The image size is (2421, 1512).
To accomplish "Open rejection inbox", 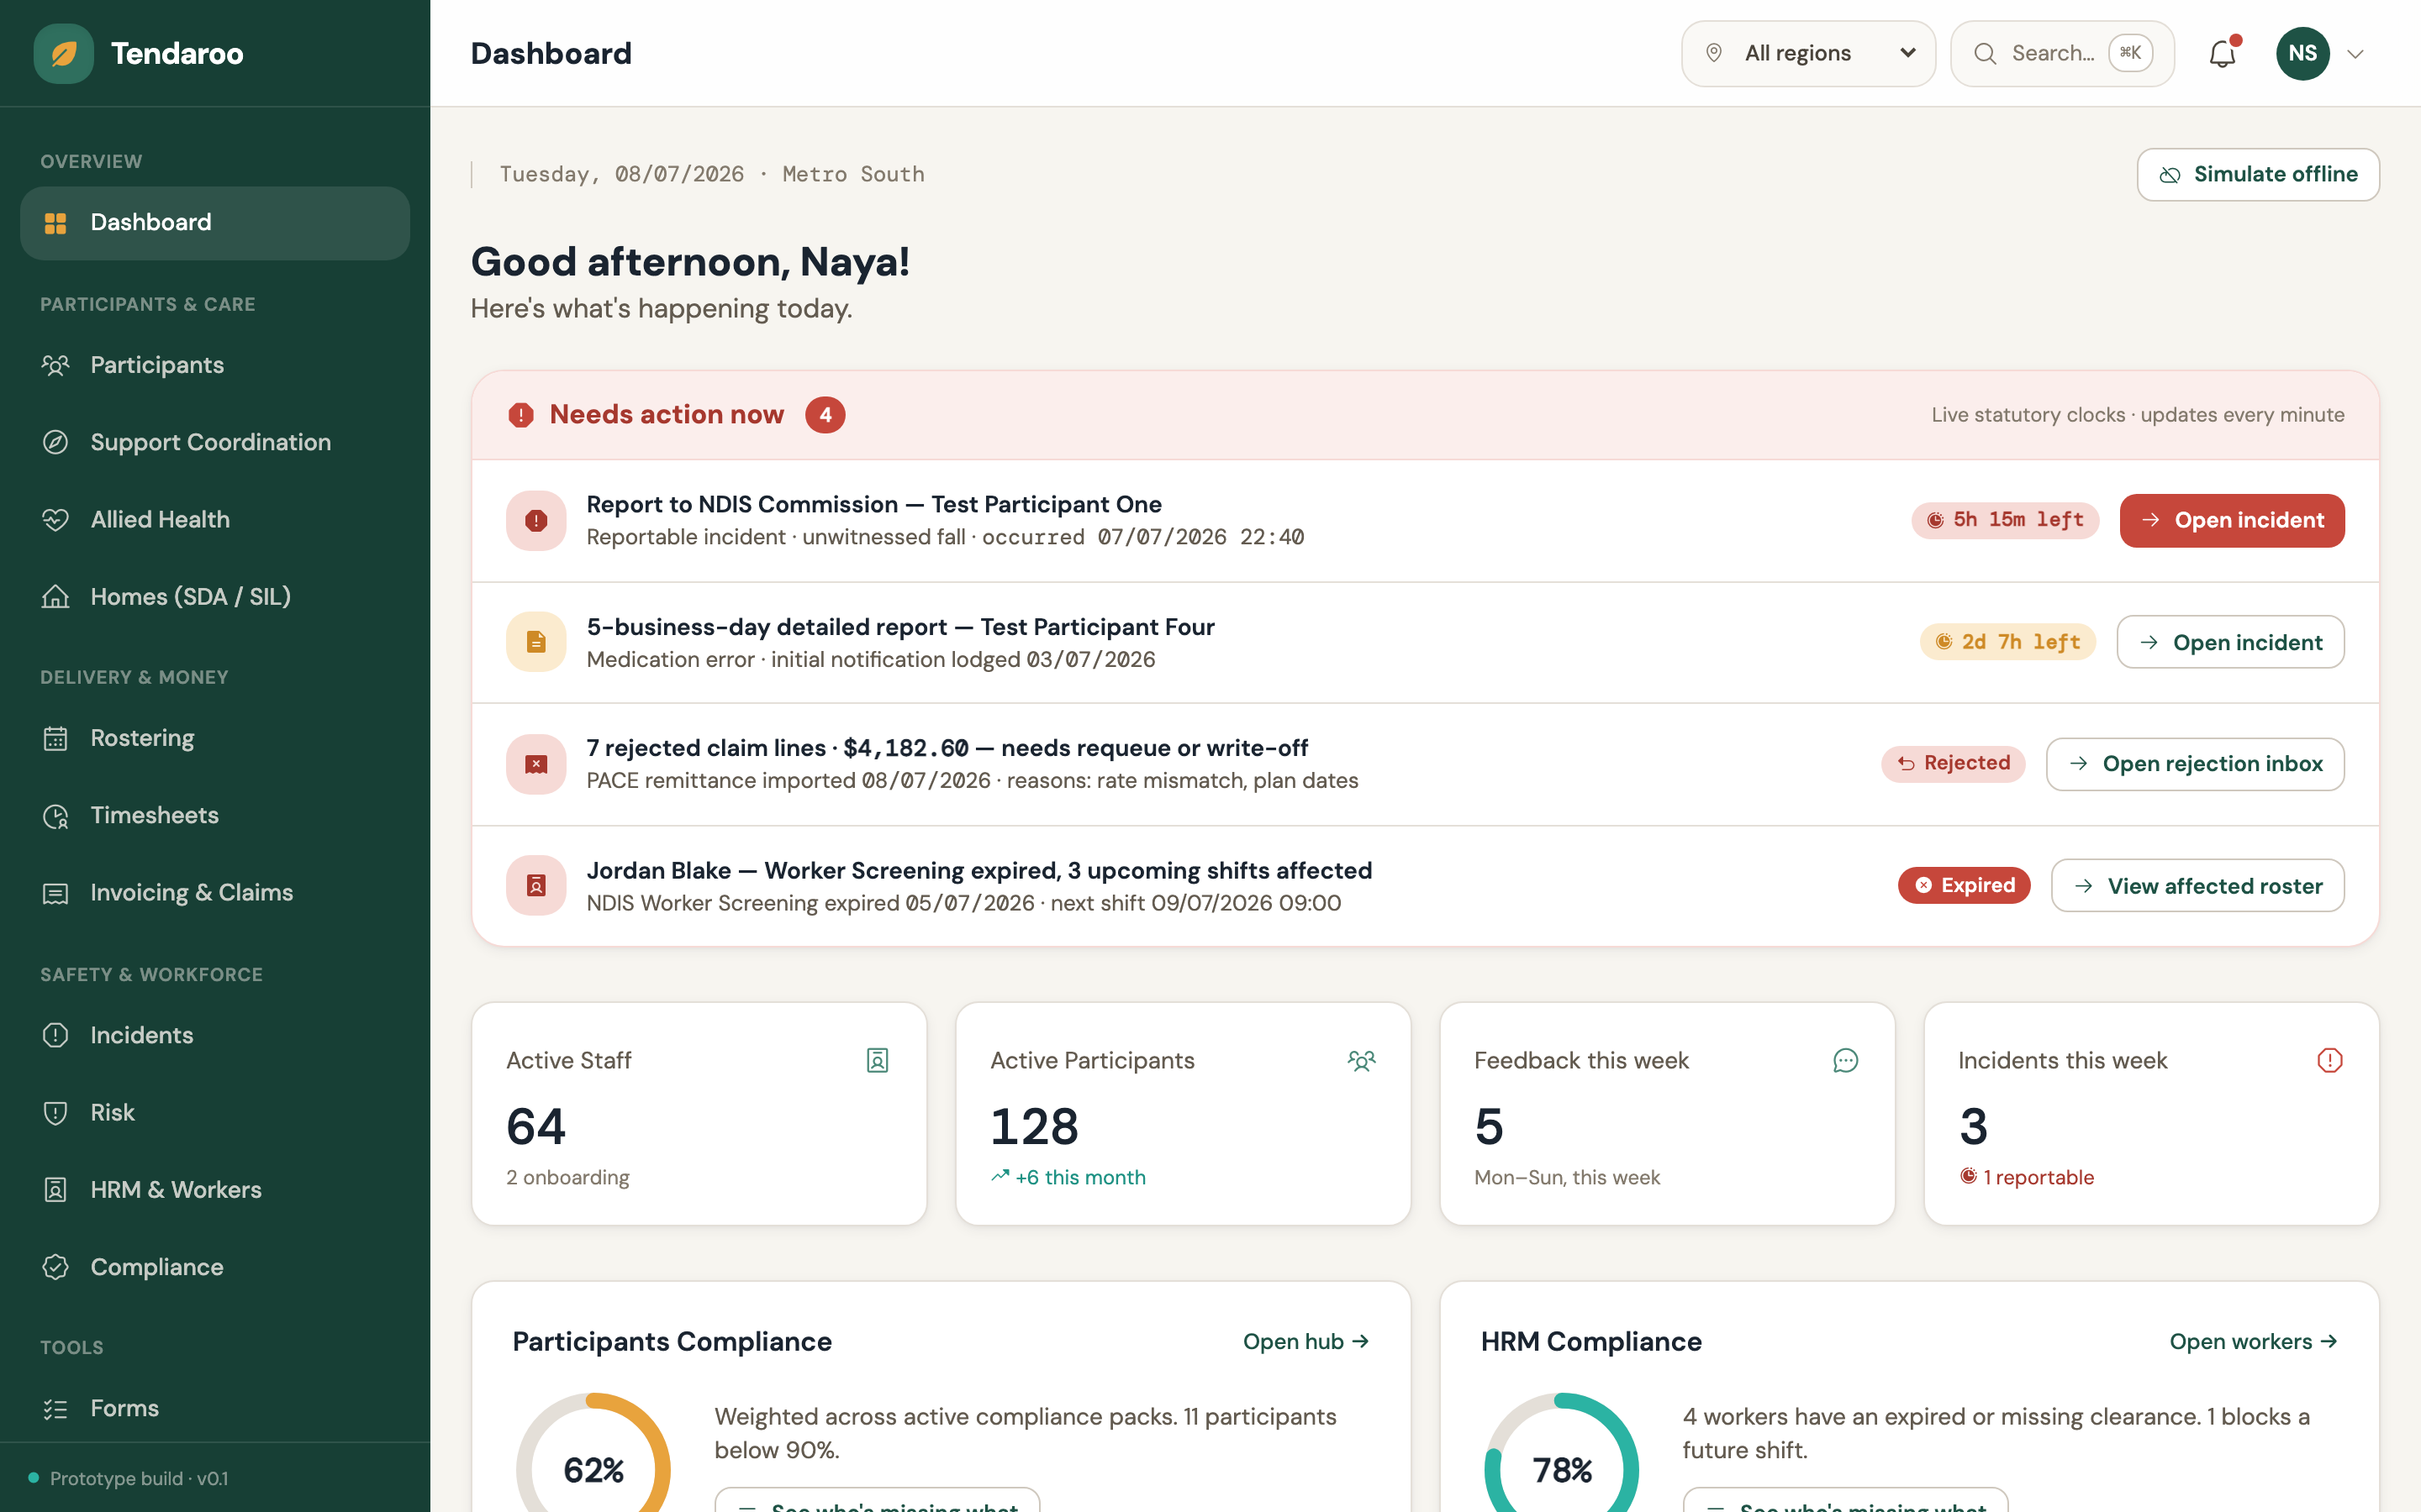I will click(x=2195, y=764).
